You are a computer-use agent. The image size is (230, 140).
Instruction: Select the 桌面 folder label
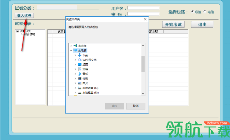[85, 65]
